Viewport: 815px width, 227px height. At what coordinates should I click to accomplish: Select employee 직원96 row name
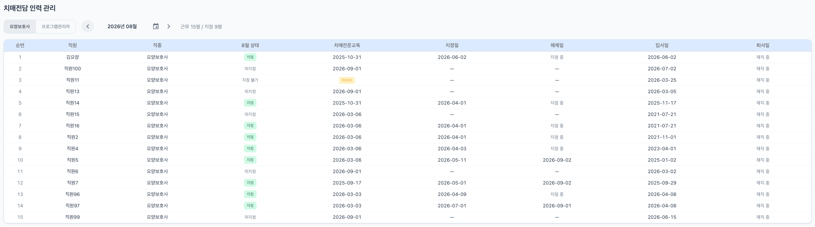pos(72,194)
